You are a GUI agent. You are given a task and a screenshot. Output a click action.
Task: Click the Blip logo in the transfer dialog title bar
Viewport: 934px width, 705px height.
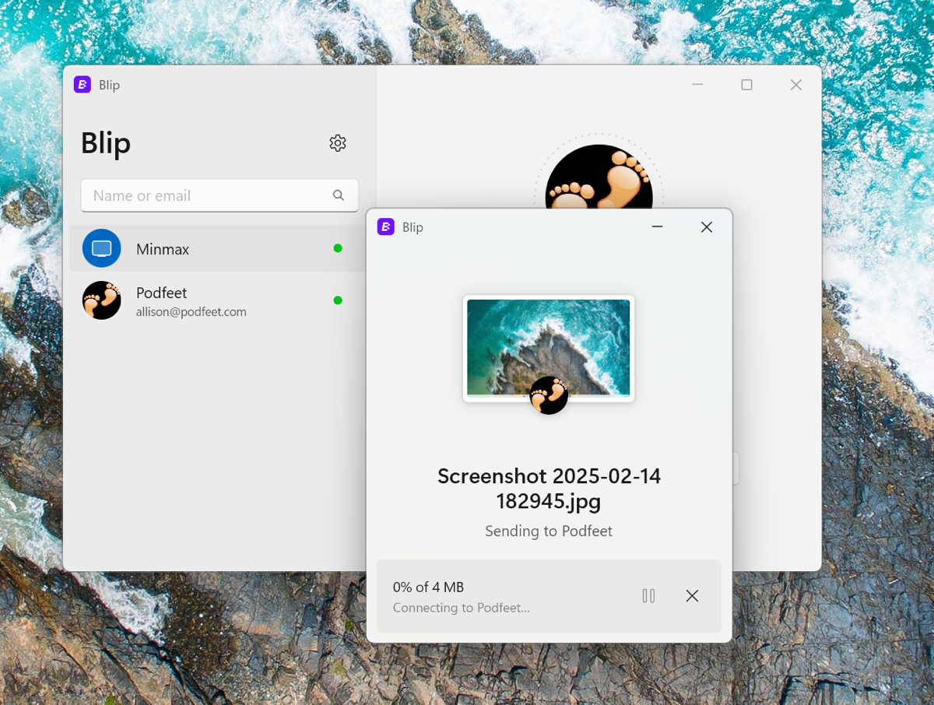click(x=386, y=227)
